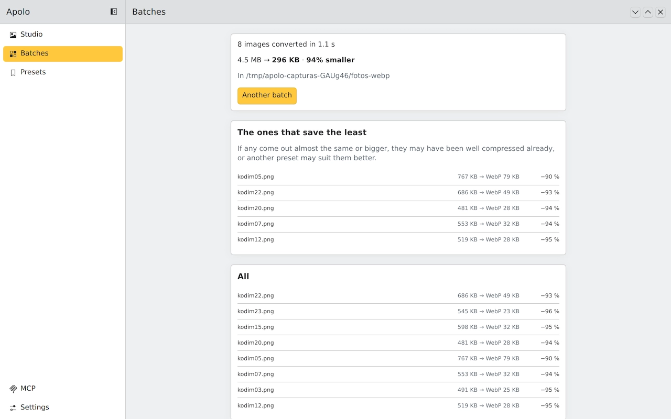The width and height of the screenshot is (671, 419).
Task: Go to Presets in the sidebar
Action: tap(63, 72)
